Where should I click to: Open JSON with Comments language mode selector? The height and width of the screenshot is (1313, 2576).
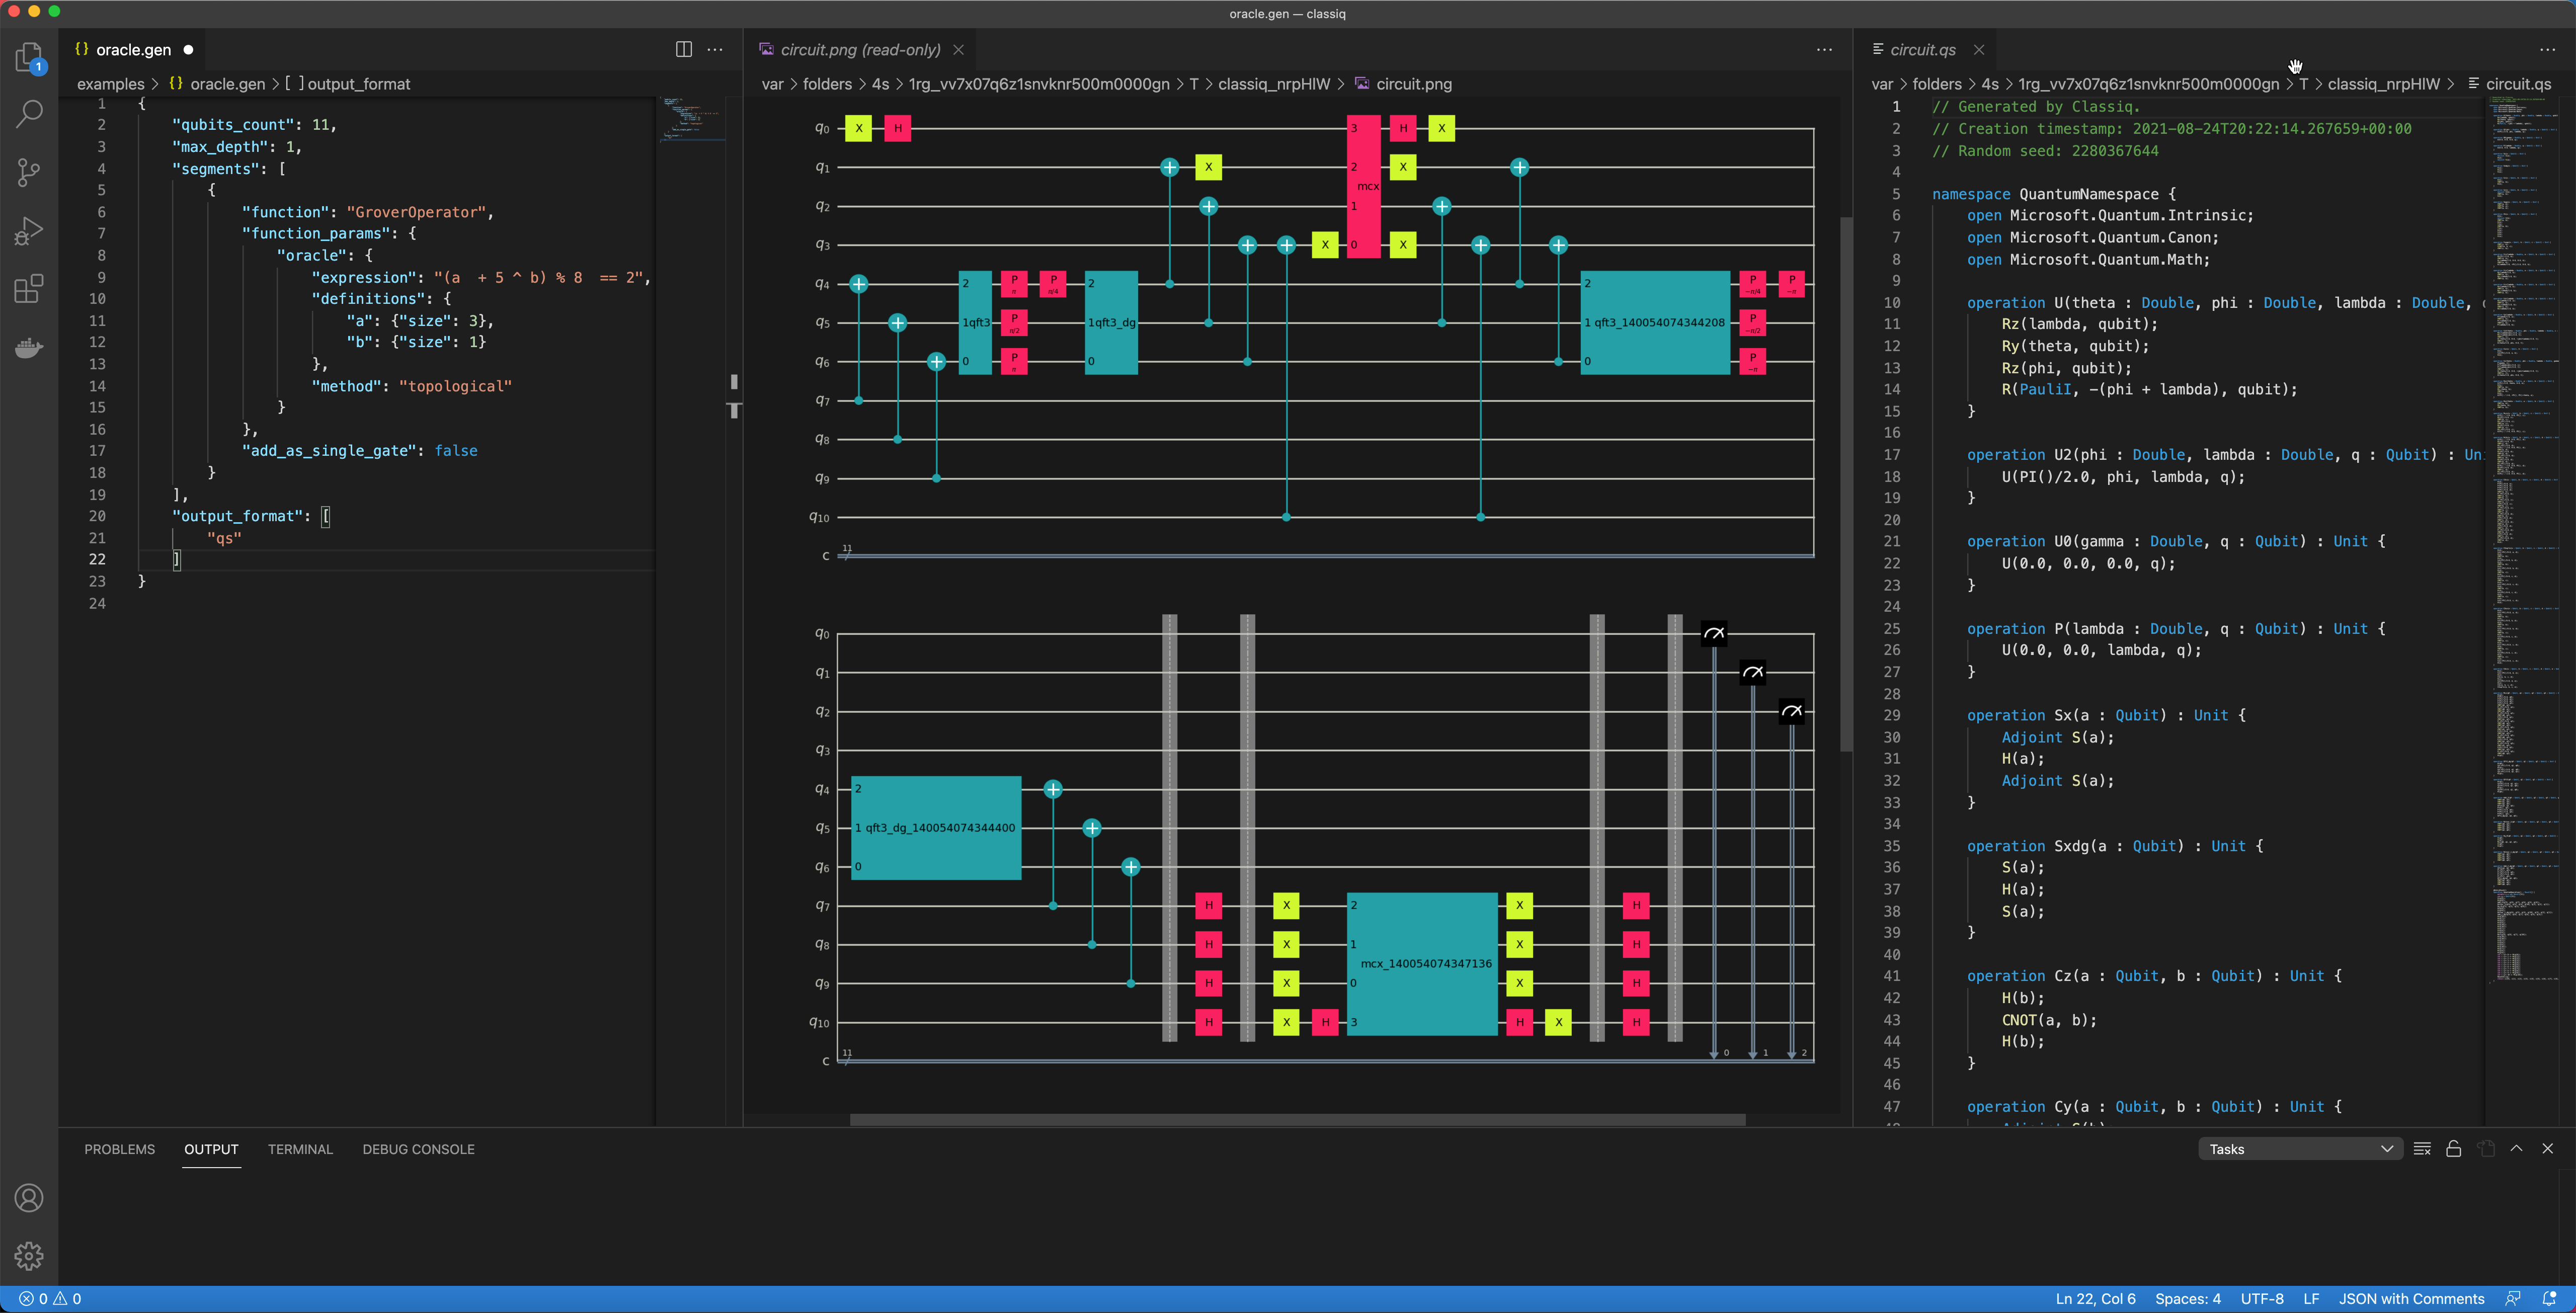pos(2411,1299)
